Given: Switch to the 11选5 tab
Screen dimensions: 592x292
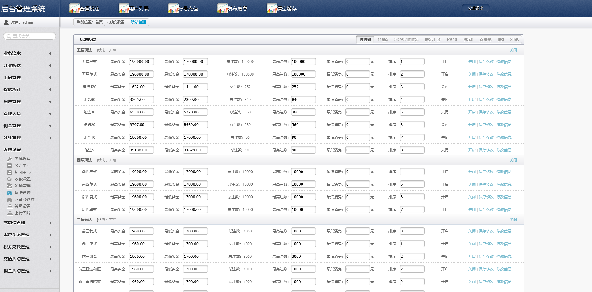Looking at the screenshot, I should [x=383, y=39].
